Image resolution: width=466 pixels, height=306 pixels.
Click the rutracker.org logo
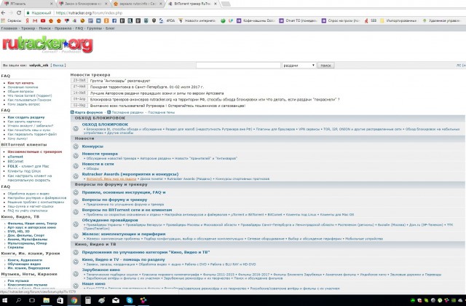pos(47,44)
